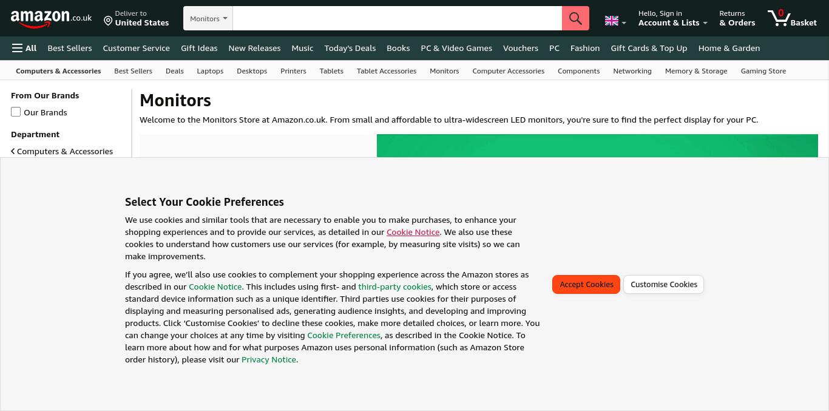
Task: Open Tablet Accessories subcategory
Action: tap(387, 71)
